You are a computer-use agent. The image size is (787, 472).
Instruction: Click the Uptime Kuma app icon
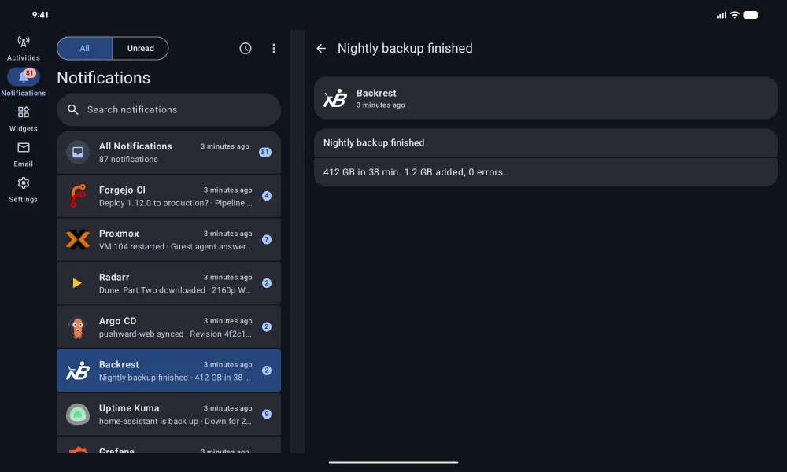(78, 415)
